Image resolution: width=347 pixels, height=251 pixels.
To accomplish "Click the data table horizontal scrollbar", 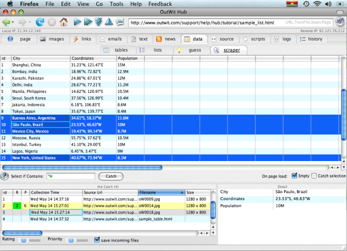I will (82, 167).
